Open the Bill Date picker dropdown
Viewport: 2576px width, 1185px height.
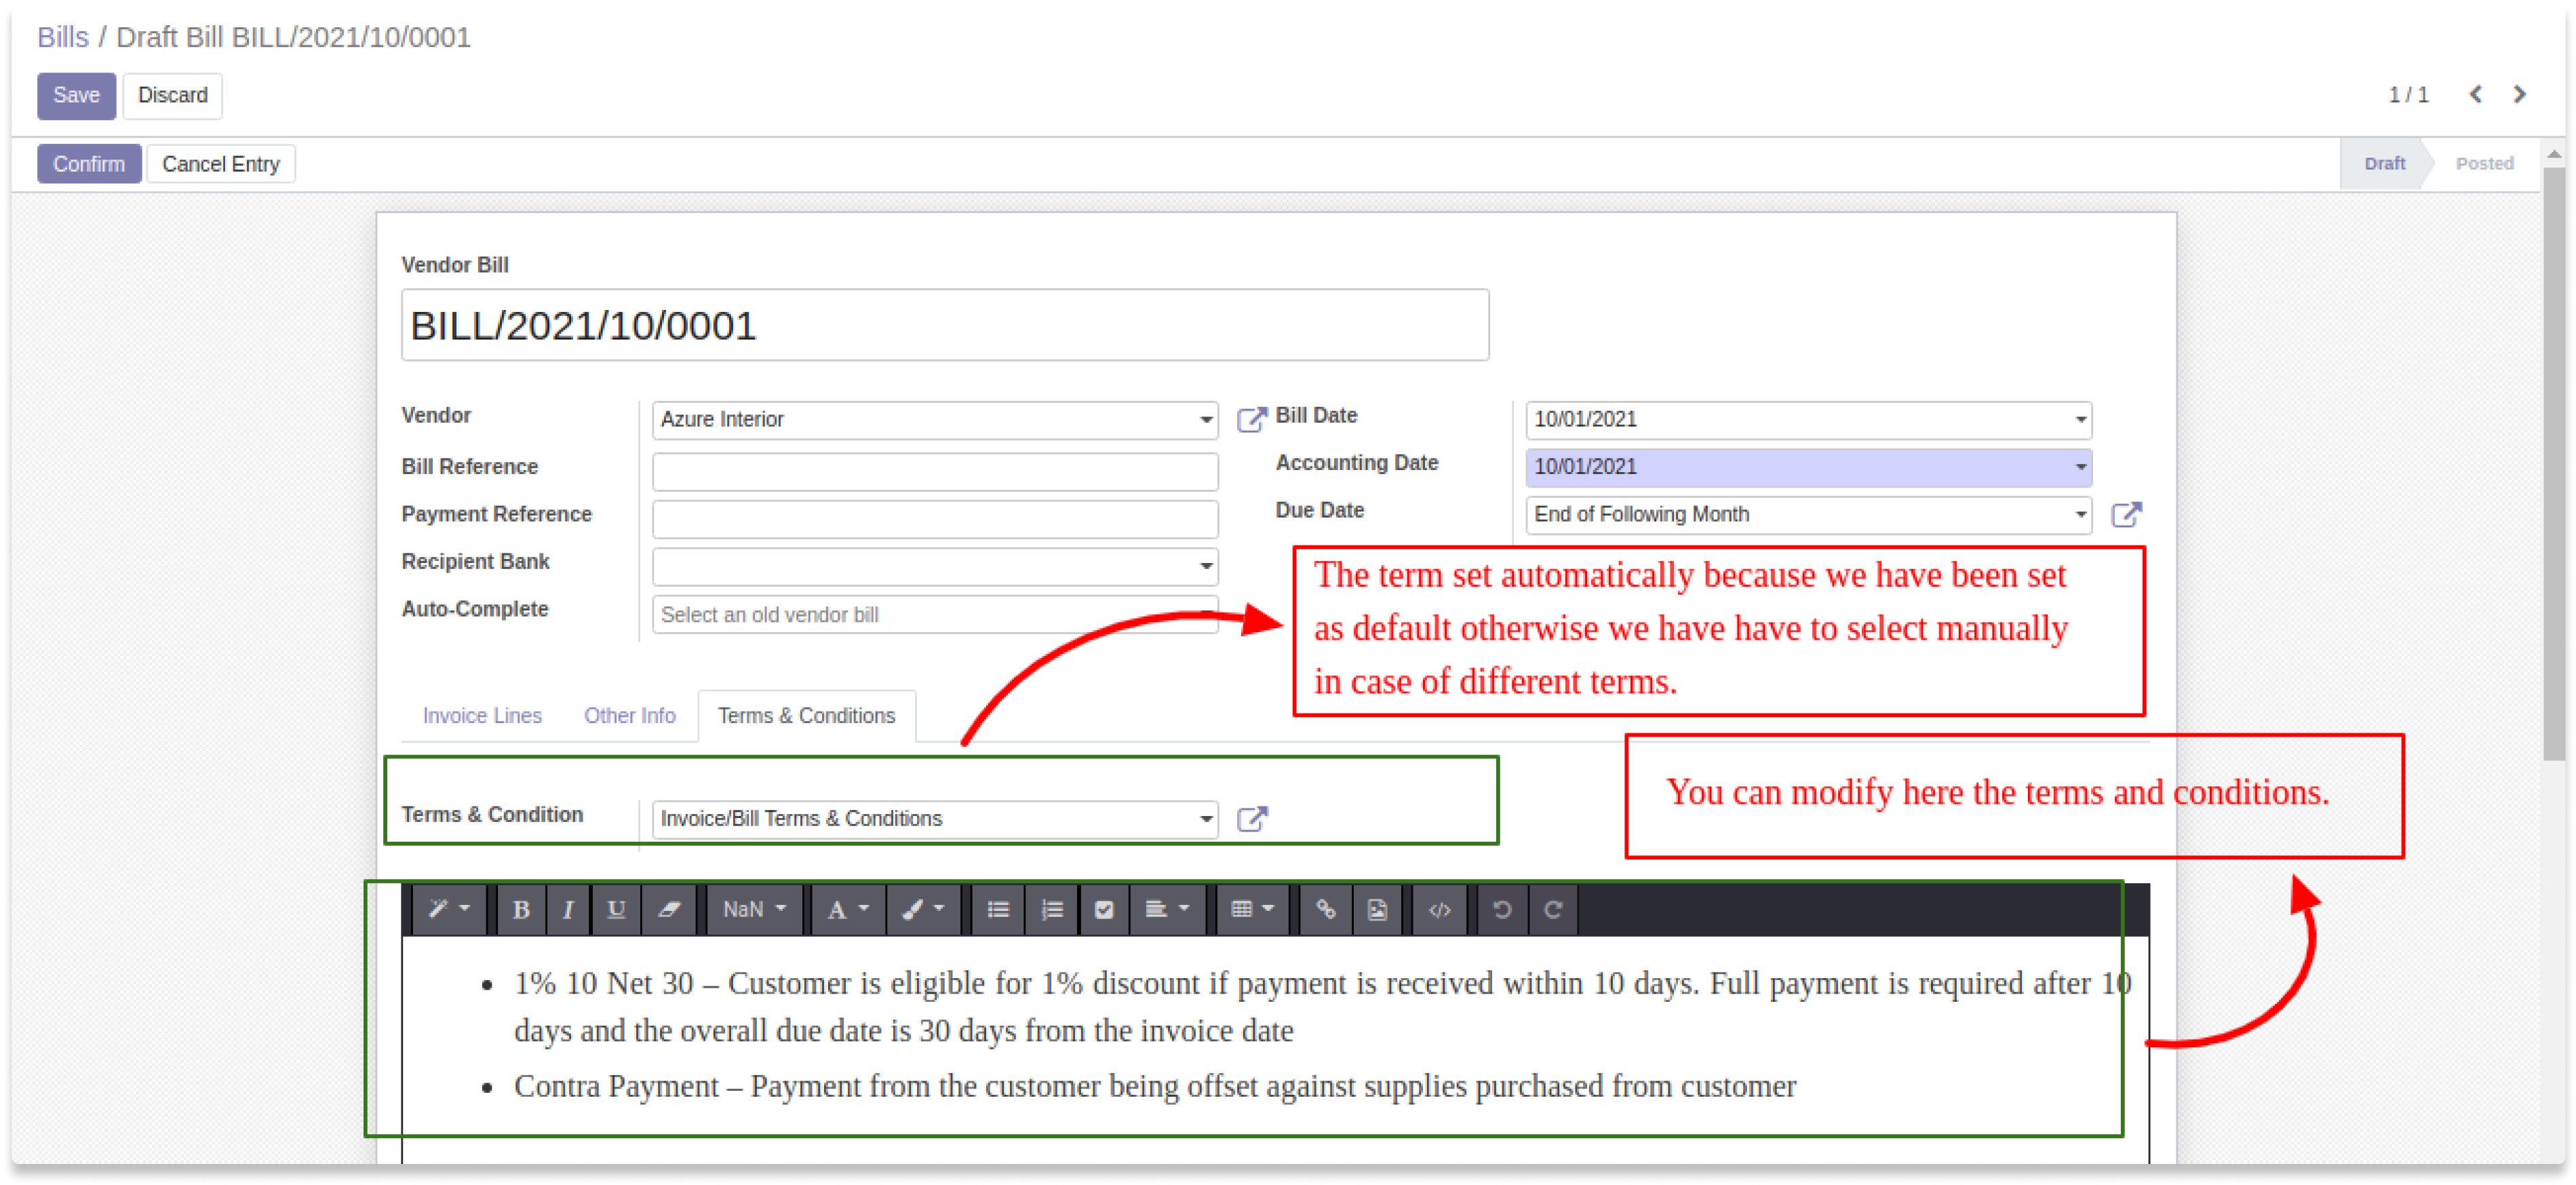pyautogui.click(x=2080, y=420)
